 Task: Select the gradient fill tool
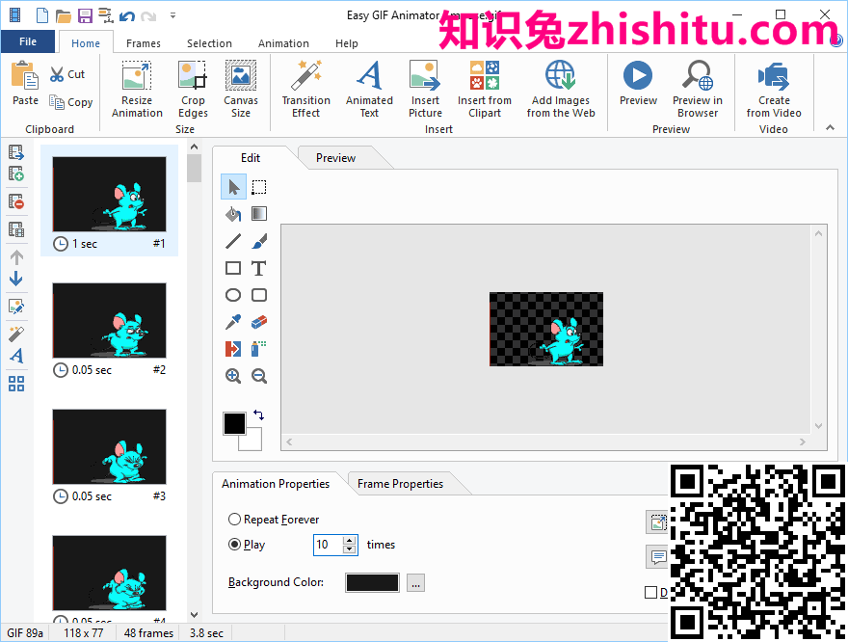[x=259, y=214]
